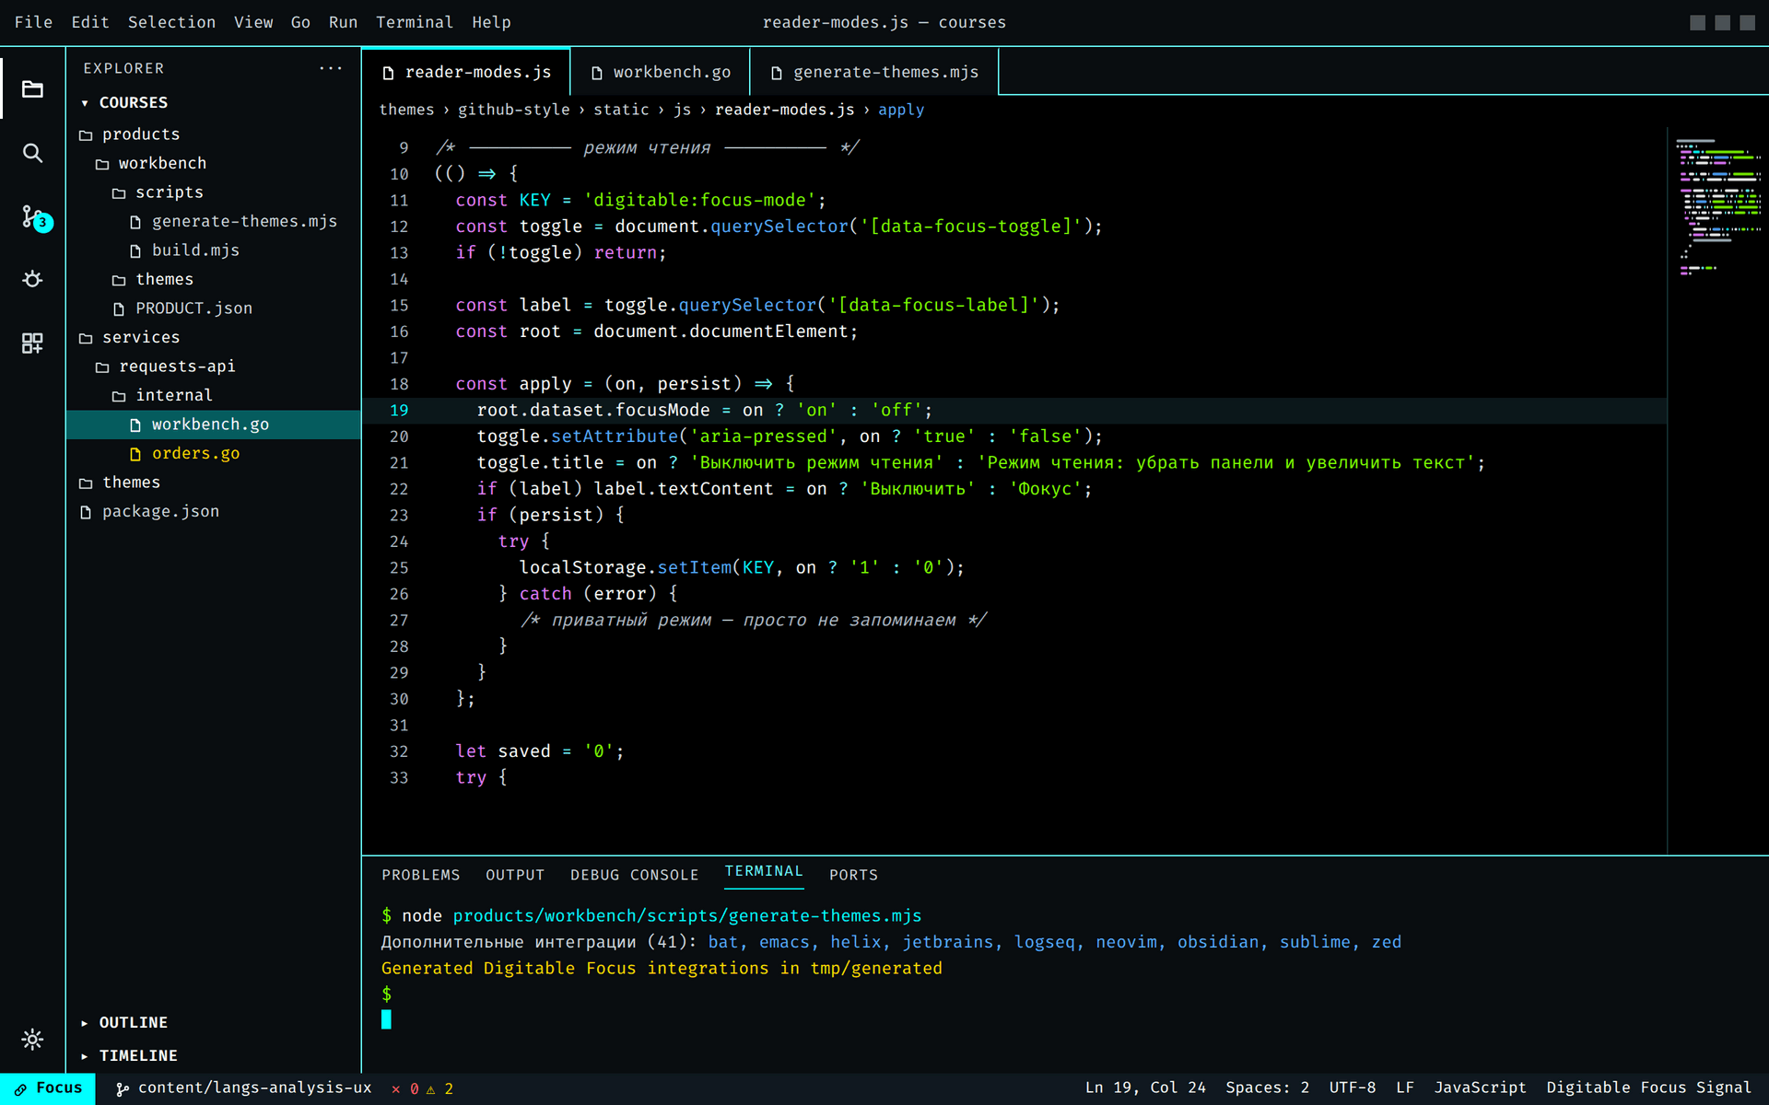The image size is (1769, 1105).
Task: Click the JavaScript language mode
Action: (x=1480, y=1088)
